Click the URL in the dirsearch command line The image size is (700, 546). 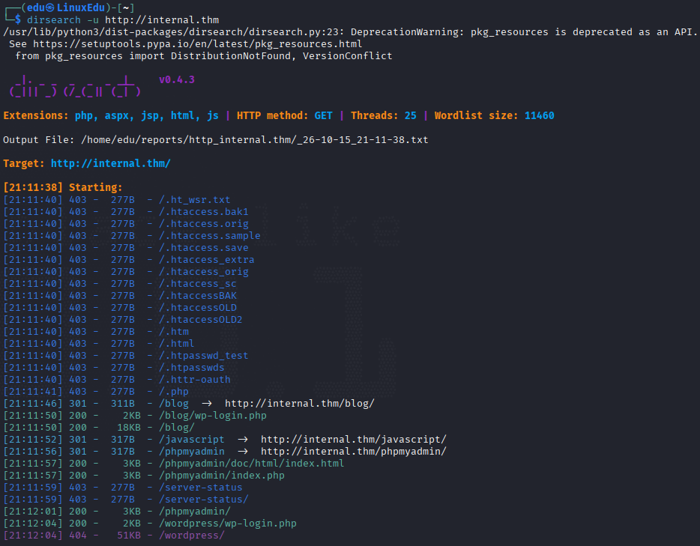coord(162,20)
